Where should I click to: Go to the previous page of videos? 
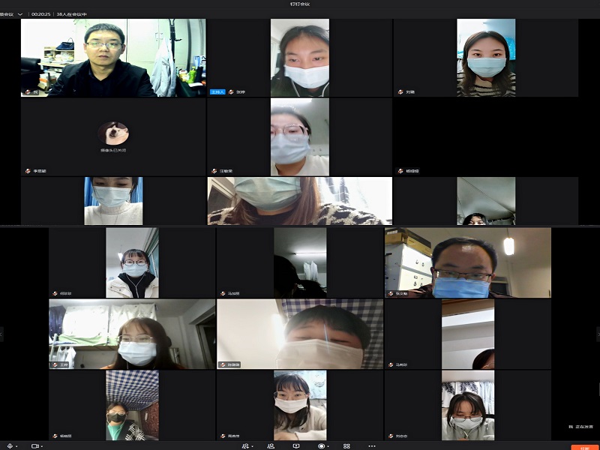coord(2,334)
